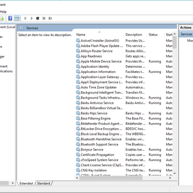This screenshot has width=193, height=193.
Task: Select the Block Level Backup Engine service name
Action: [x=102, y=134]
